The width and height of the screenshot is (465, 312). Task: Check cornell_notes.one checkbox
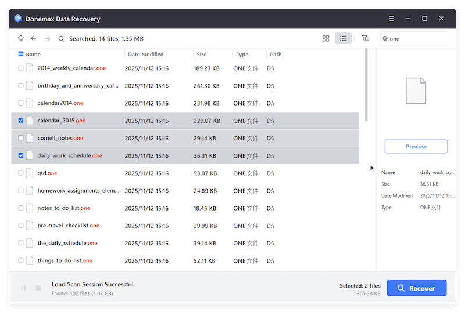[x=21, y=138]
